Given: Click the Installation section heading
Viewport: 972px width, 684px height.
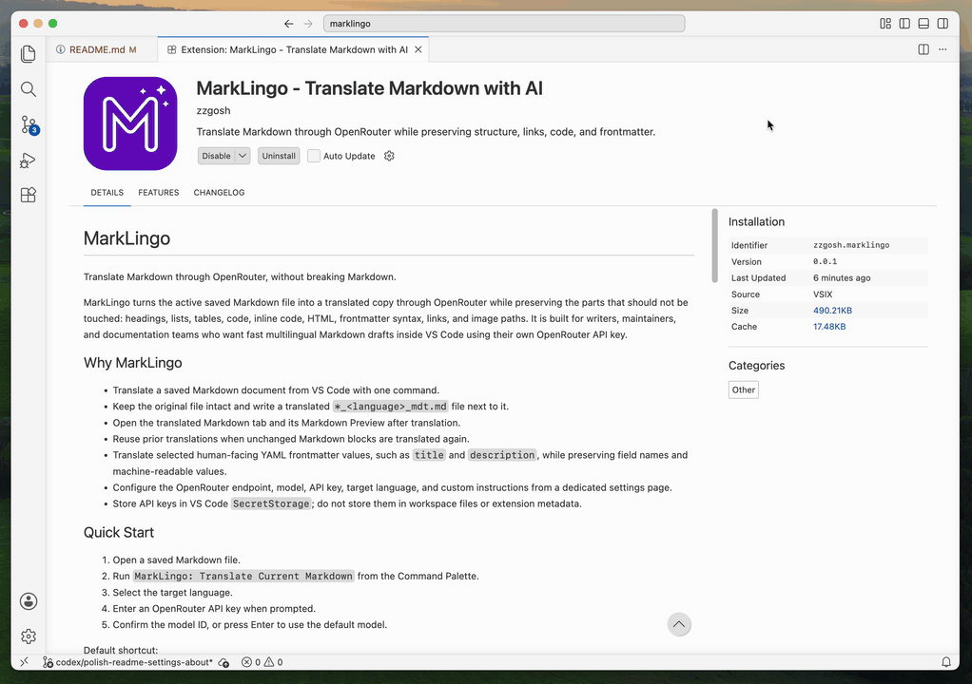Looking at the screenshot, I should pos(756,221).
